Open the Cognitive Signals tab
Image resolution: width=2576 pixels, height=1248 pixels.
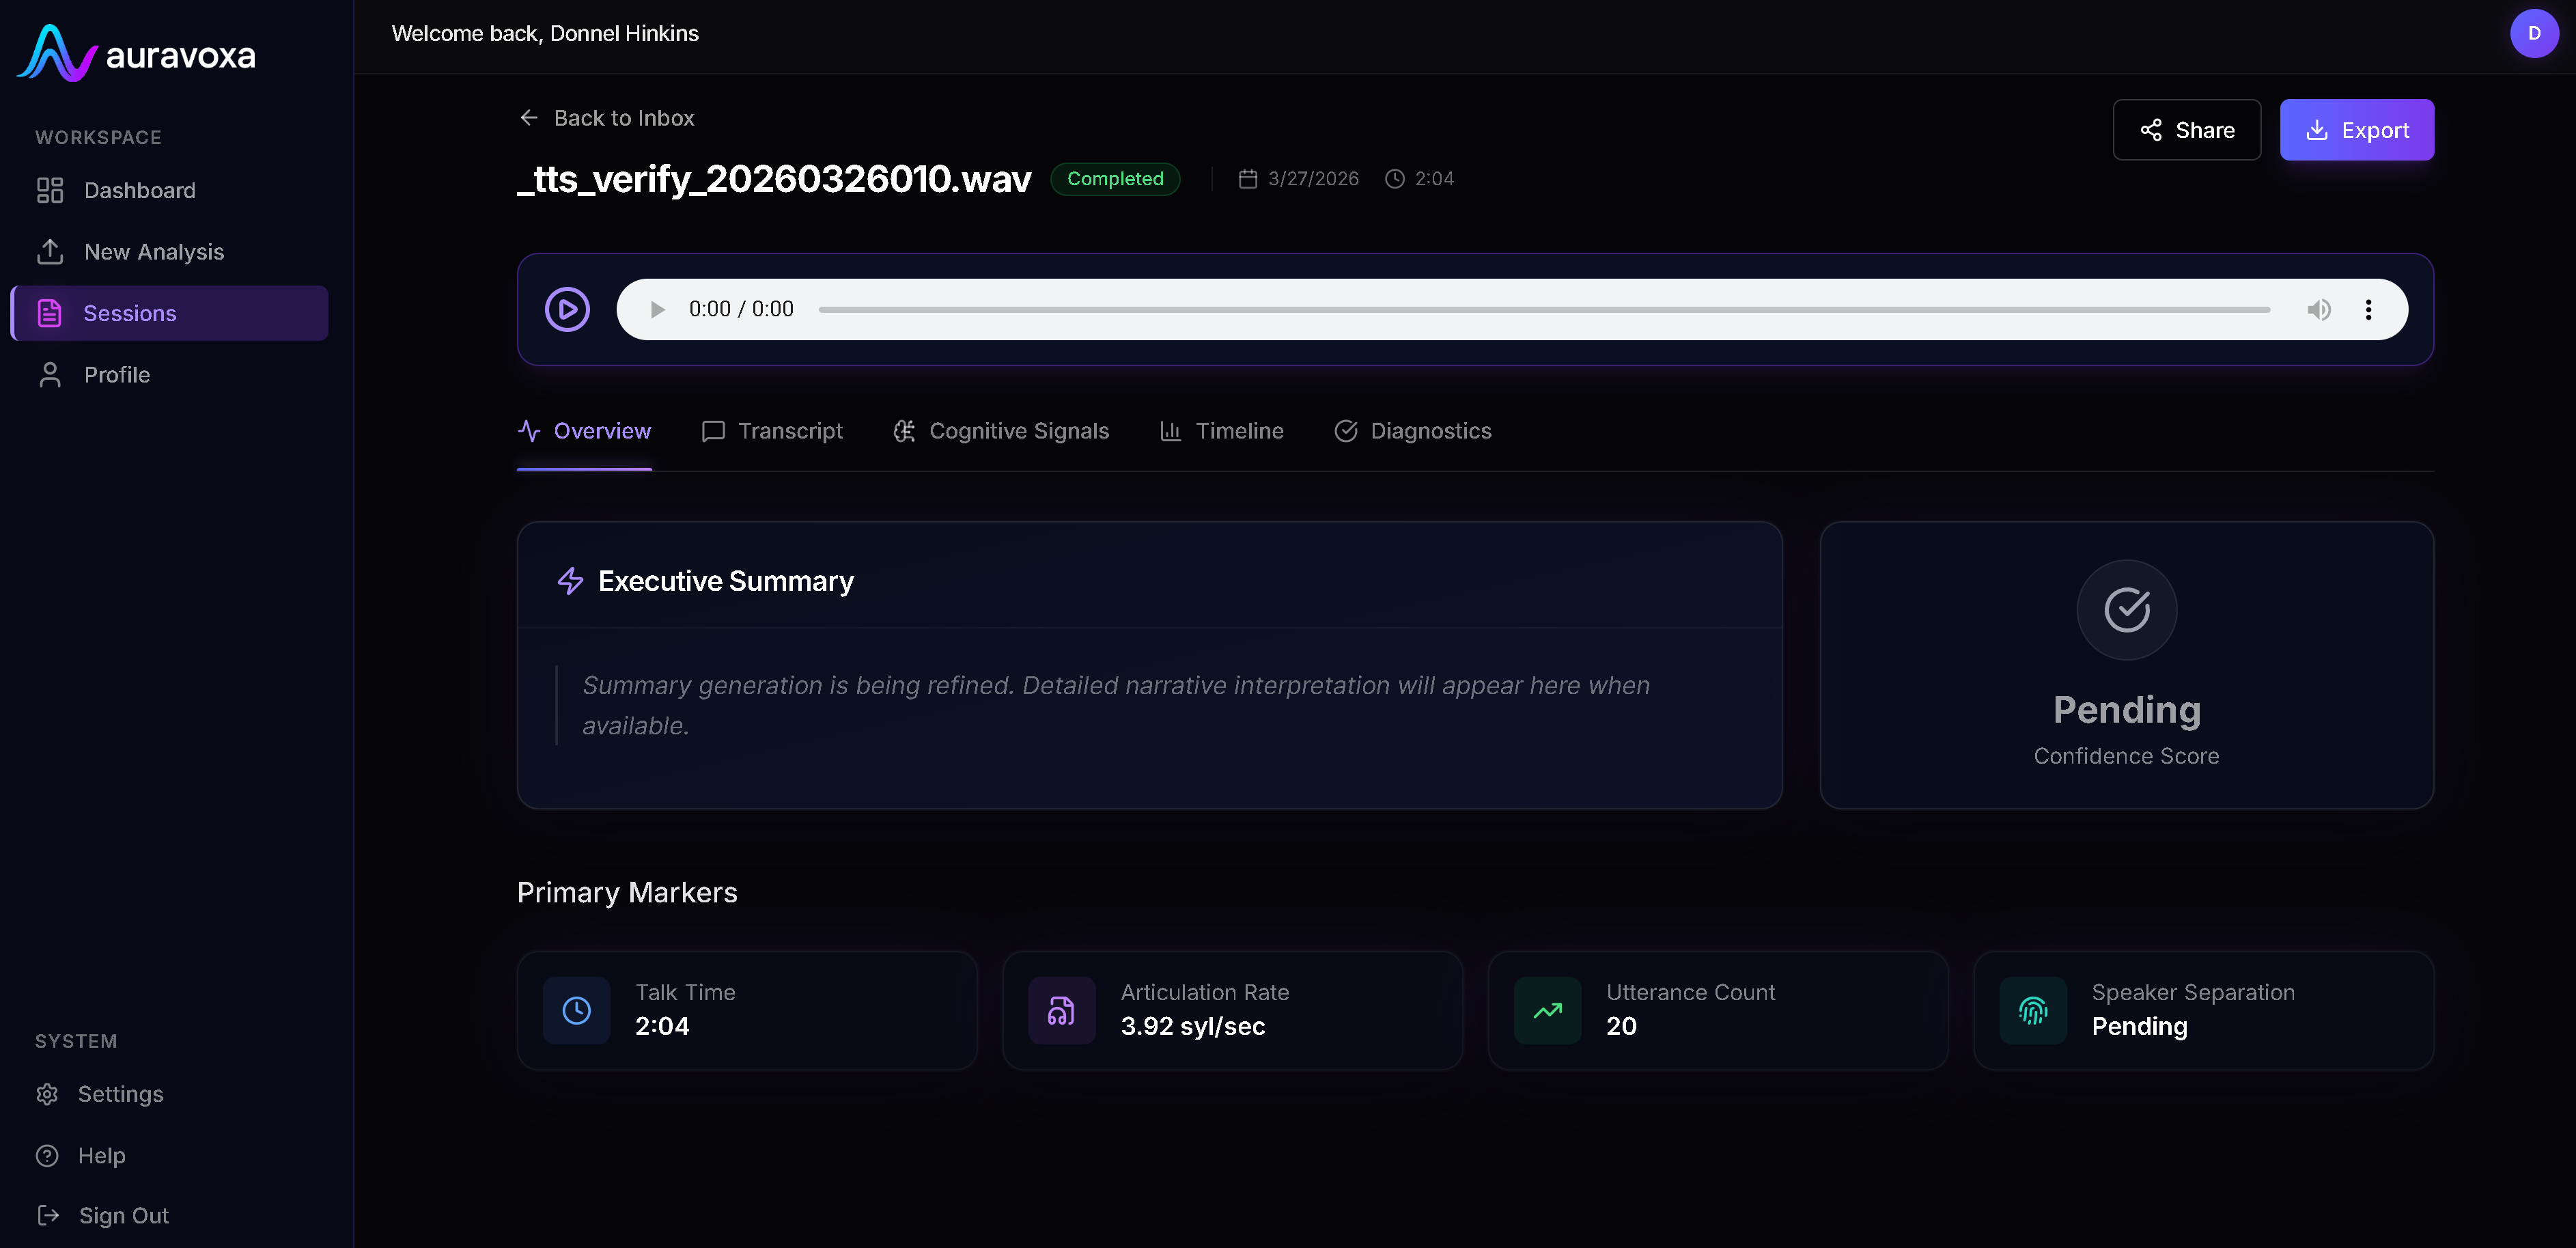pos(1001,431)
